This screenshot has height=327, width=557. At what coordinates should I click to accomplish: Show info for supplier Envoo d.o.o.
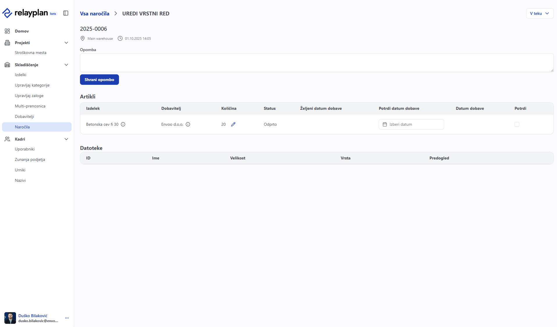pyautogui.click(x=188, y=124)
